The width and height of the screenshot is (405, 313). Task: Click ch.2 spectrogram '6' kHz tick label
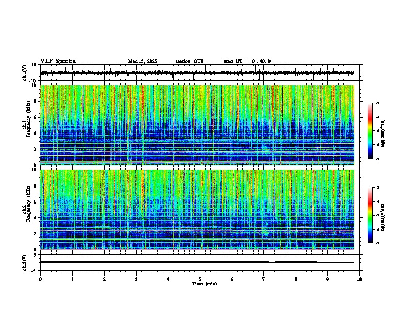(x=36, y=202)
